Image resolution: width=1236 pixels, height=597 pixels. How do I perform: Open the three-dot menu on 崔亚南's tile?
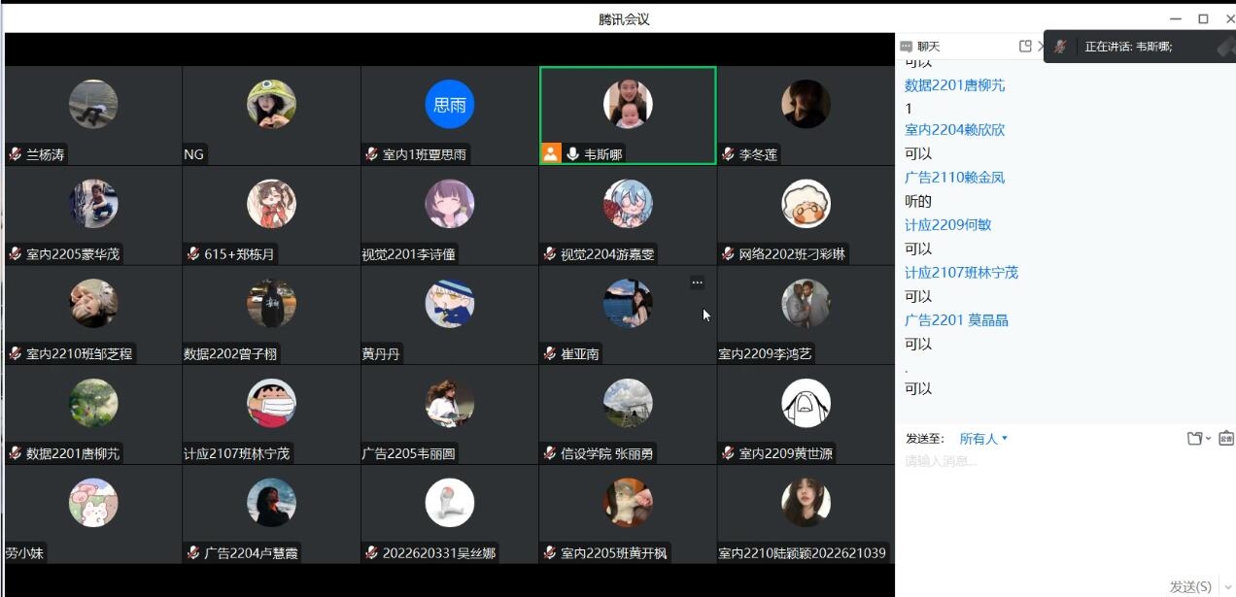click(x=697, y=282)
